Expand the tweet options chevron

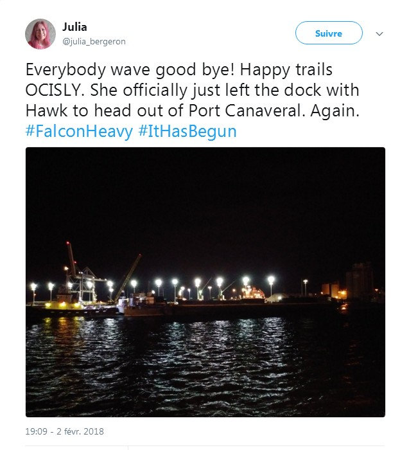pyautogui.click(x=379, y=33)
